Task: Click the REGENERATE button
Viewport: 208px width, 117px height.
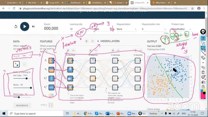Action: tap(22, 105)
